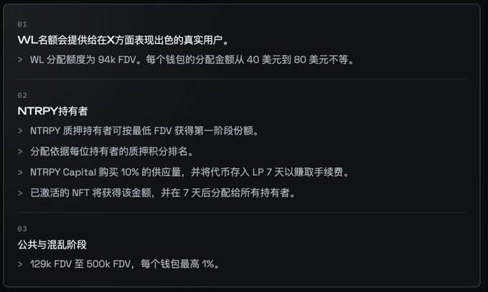Image resolution: width=488 pixels, height=292 pixels.
Task: Select the 已激活的 NFT 将获得该金额 text line
Action: tap(163, 193)
